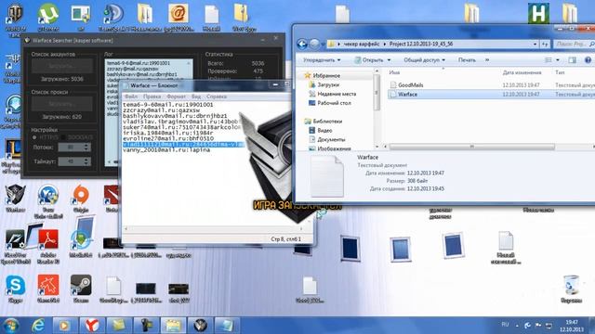Expand the arrow next to Открыть button
The width and height of the screenshot is (595, 334).
(x=389, y=59)
